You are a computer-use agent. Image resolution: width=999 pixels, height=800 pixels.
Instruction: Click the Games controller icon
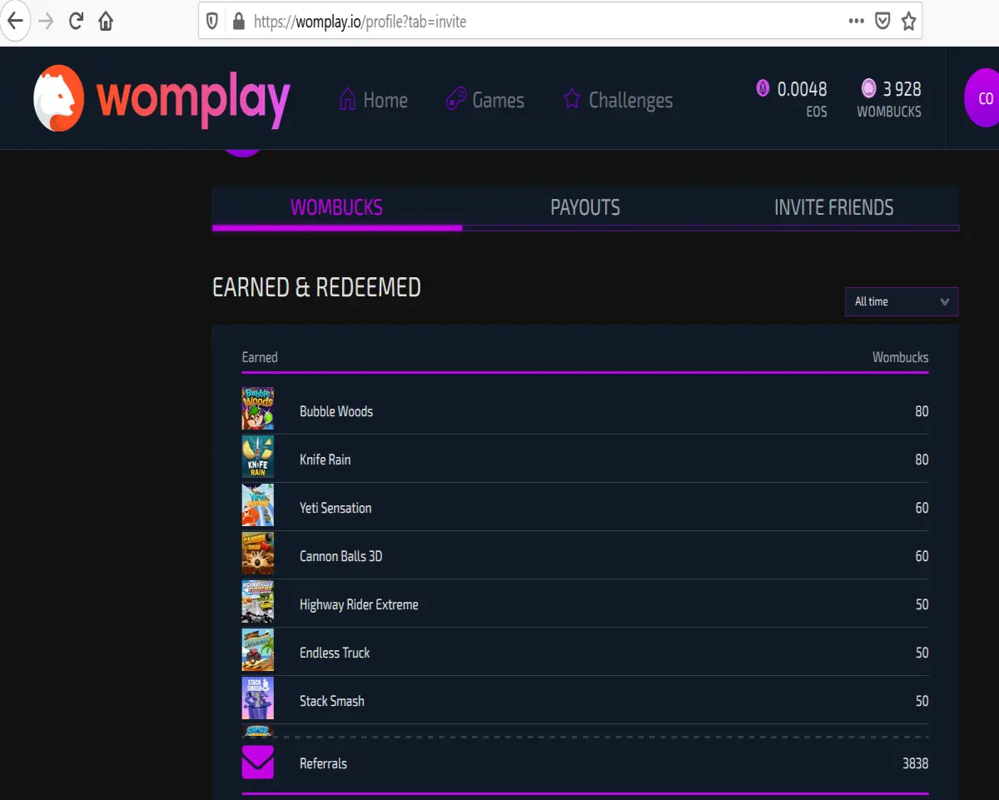(x=455, y=100)
